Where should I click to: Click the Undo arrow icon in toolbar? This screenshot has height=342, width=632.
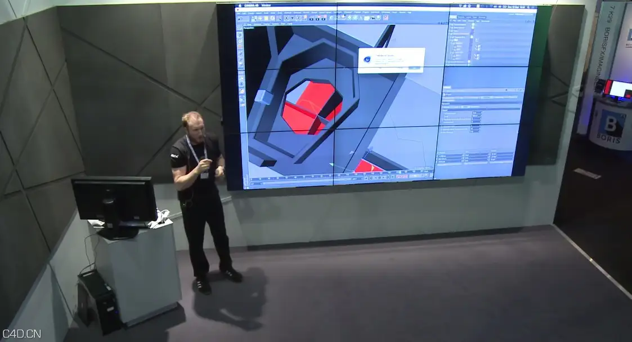[x=240, y=19]
